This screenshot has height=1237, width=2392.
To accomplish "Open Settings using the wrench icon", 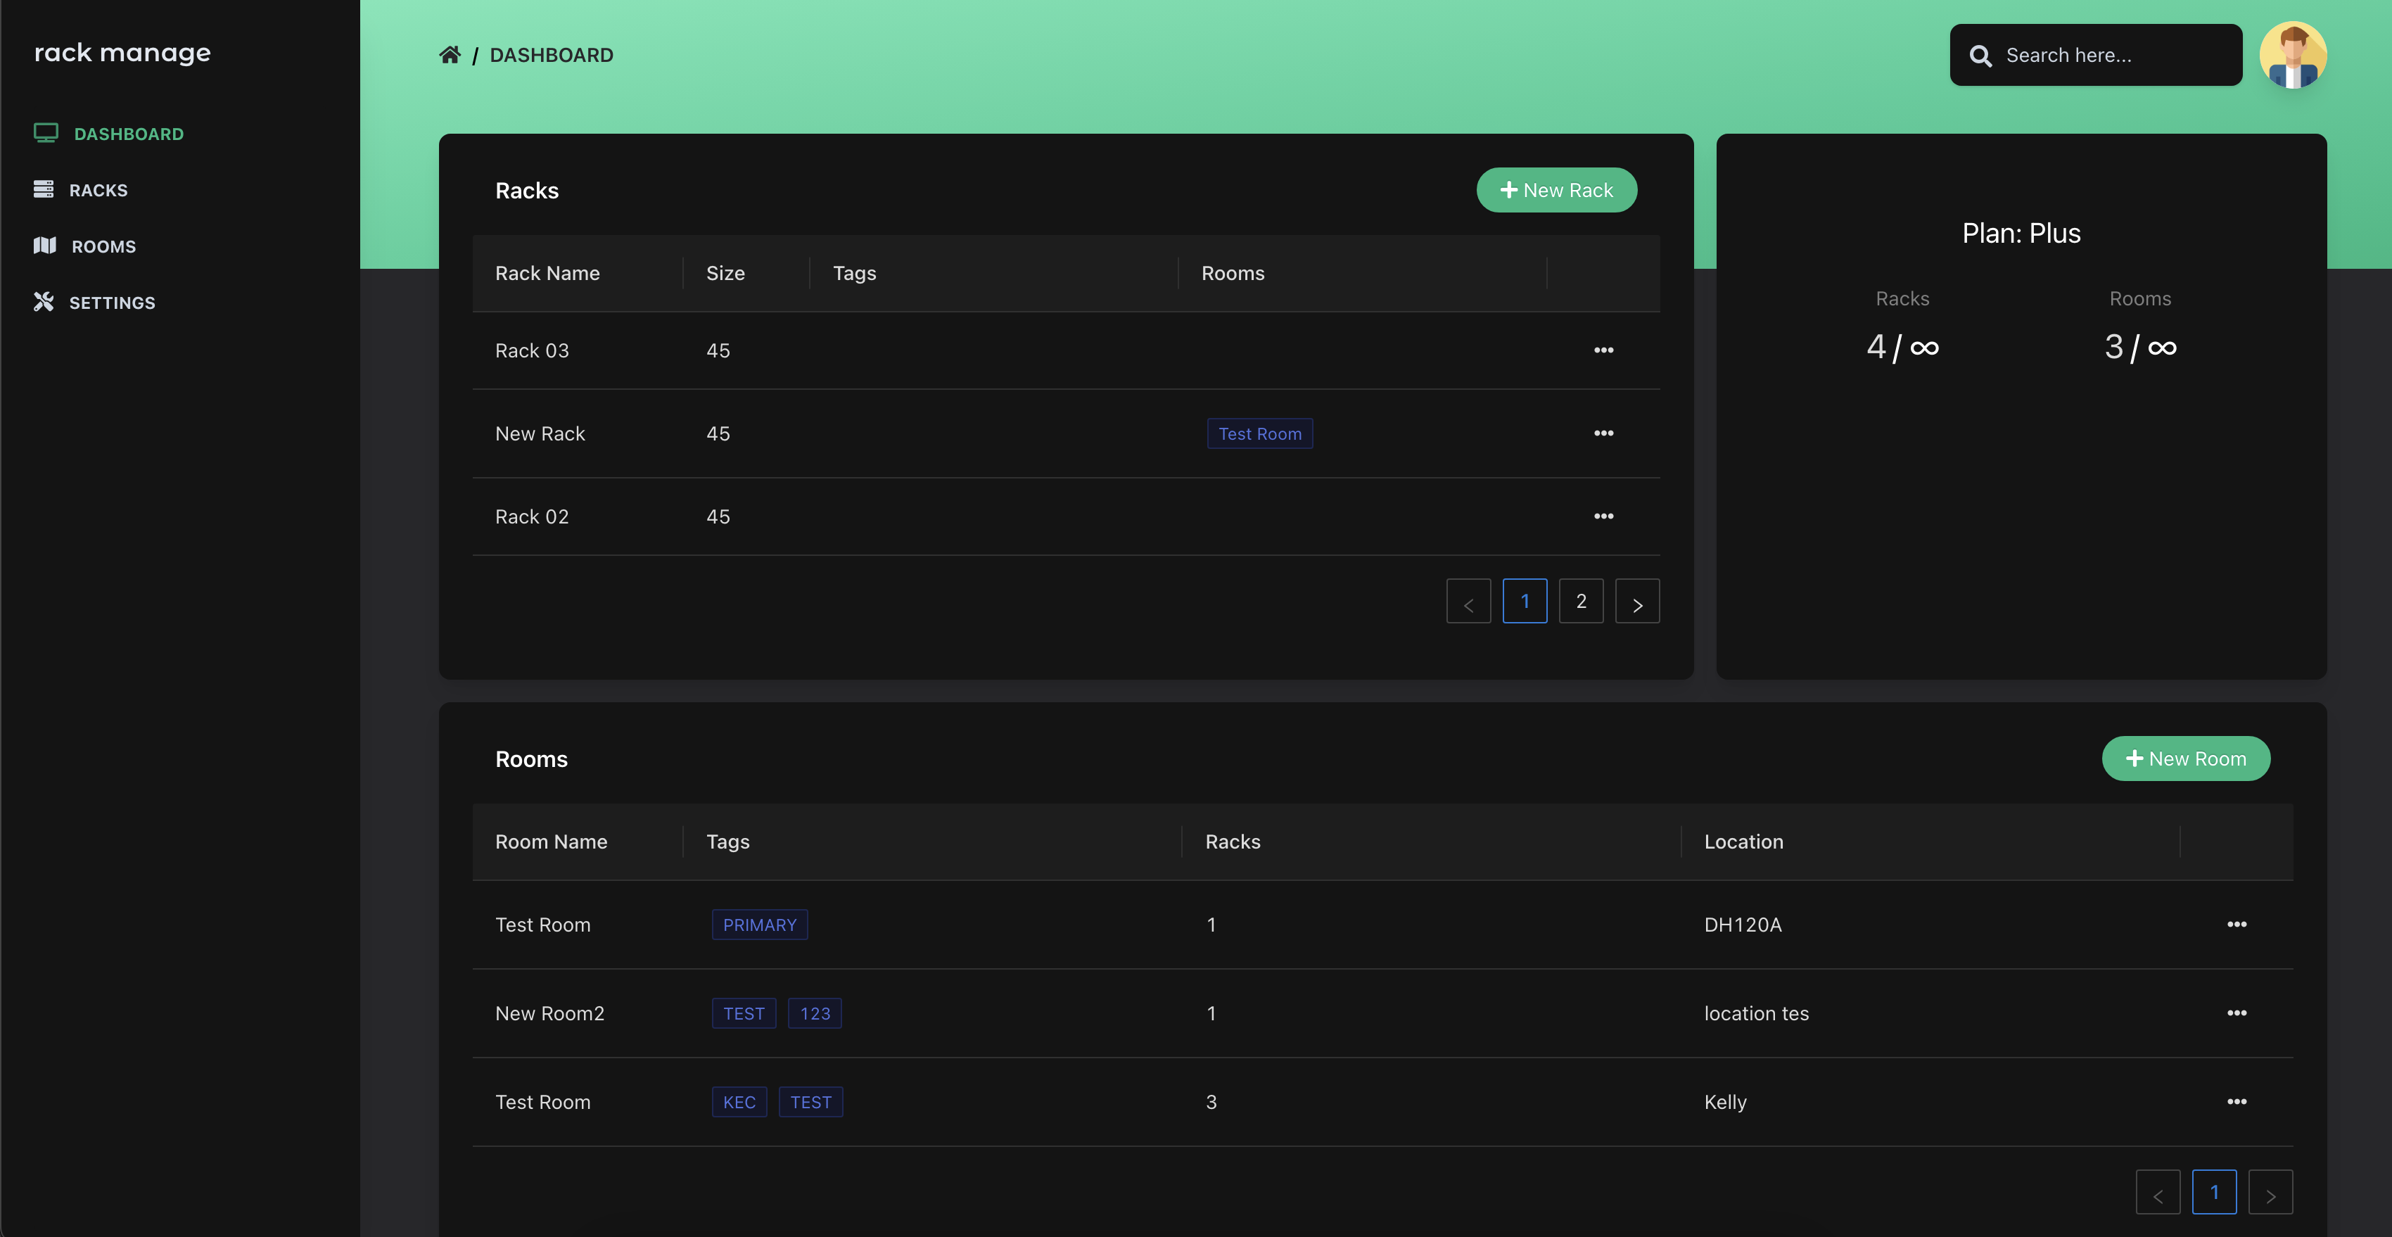I will pyautogui.click(x=43, y=301).
